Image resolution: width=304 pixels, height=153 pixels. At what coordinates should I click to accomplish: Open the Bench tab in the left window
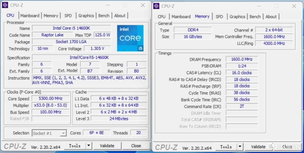(x=104, y=16)
